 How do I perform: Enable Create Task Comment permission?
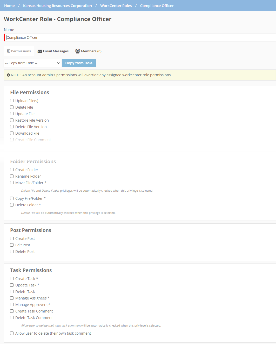click(12, 311)
